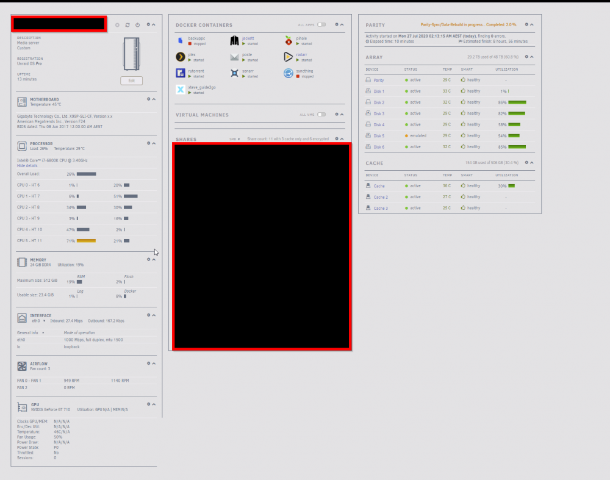
Task: Open the Cache 3 device link
Action: 381,208
